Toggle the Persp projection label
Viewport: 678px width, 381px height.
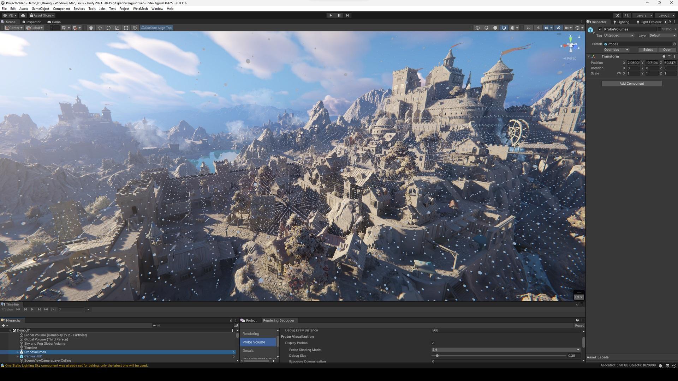pos(570,58)
